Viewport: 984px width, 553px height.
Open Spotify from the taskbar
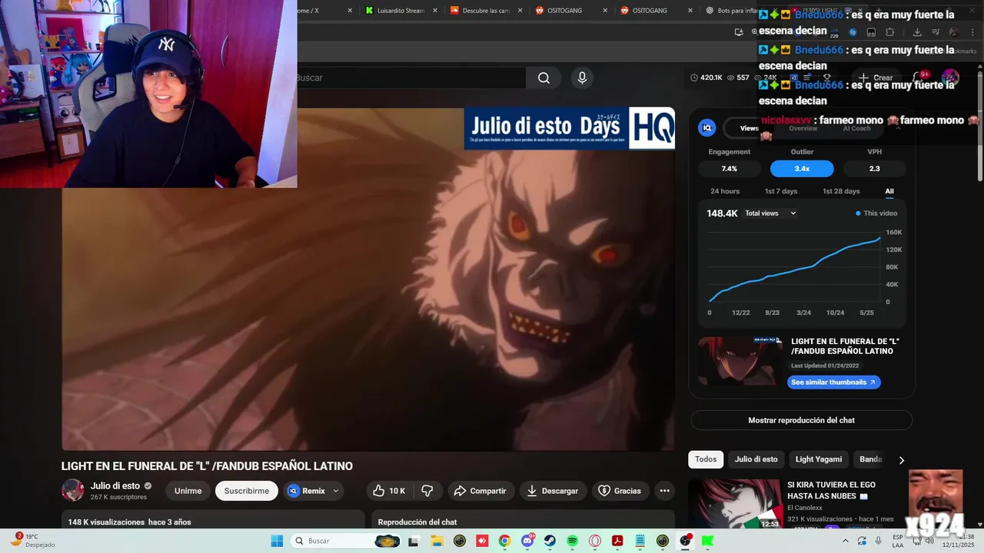point(572,541)
